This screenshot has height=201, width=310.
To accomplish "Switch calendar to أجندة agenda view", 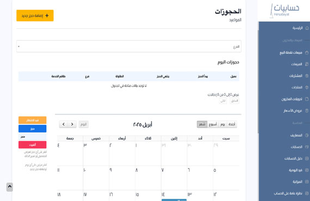I will coord(232,124).
